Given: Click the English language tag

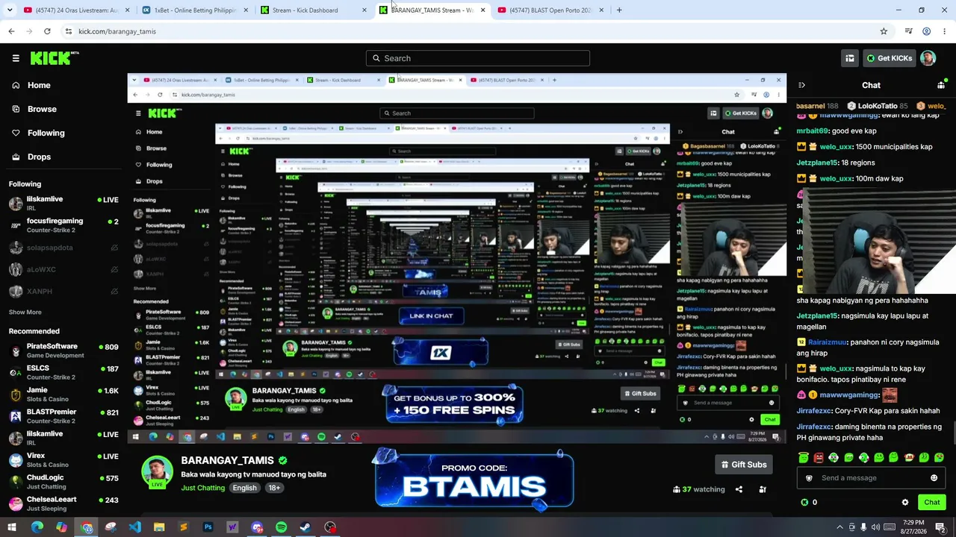Looking at the screenshot, I should [244, 488].
